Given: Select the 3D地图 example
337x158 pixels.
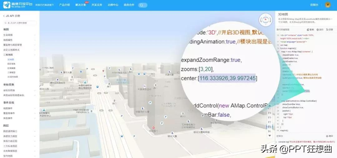Looking at the screenshot, I should (11, 59).
